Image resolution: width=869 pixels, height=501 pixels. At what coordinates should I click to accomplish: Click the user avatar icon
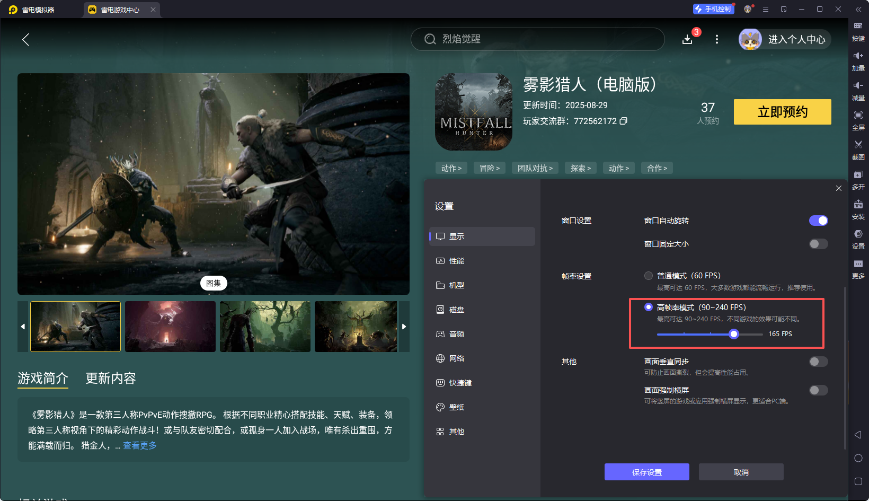(x=750, y=39)
